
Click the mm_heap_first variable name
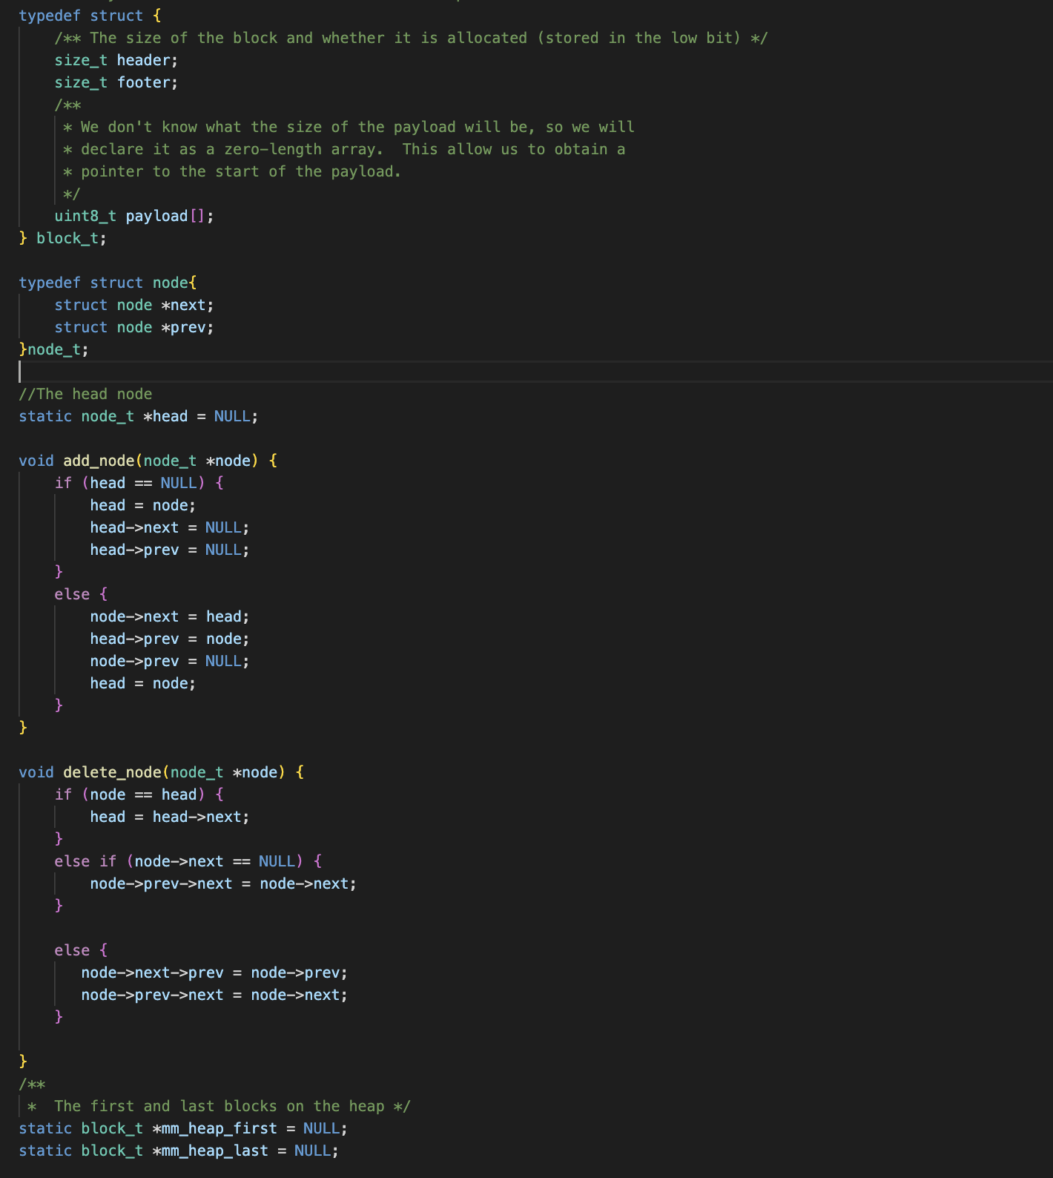[x=219, y=1128]
